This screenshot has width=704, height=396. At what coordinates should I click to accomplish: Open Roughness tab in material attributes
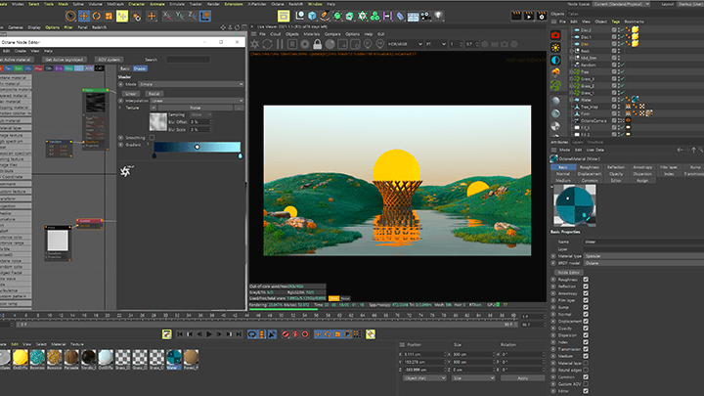(589, 167)
